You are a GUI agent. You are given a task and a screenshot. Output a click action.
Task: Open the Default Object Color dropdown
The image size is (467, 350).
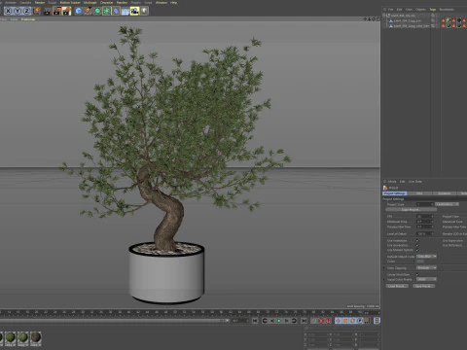click(426, 257)
